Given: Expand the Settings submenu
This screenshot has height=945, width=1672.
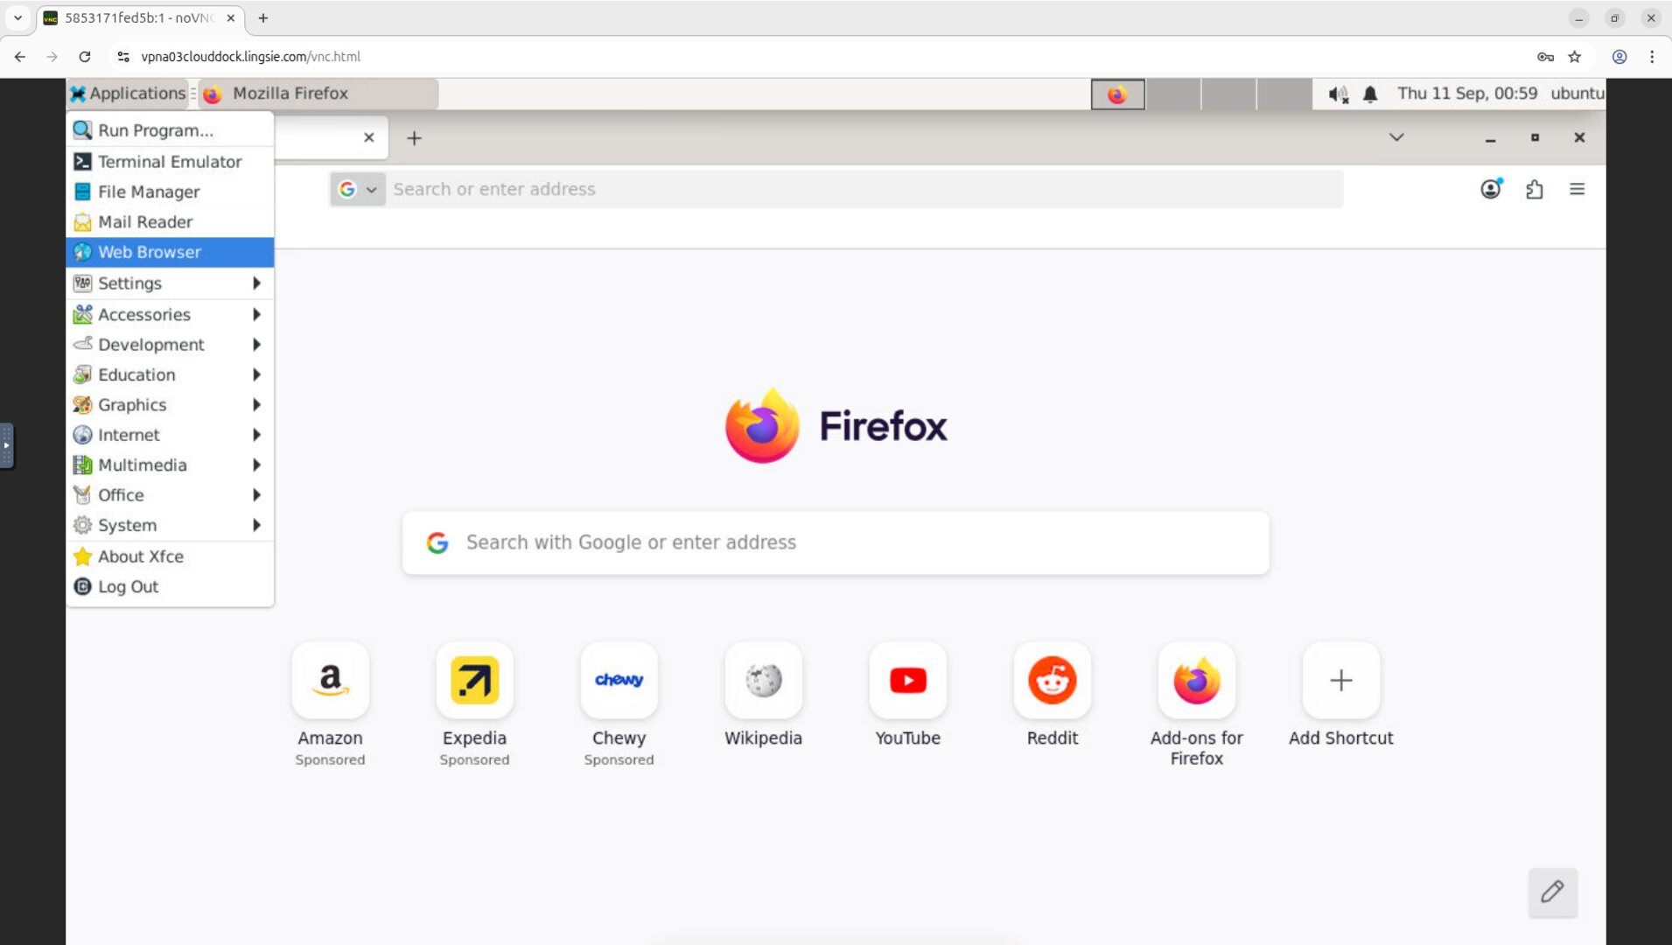Looking at the screenshot, I should pos(170,283).
